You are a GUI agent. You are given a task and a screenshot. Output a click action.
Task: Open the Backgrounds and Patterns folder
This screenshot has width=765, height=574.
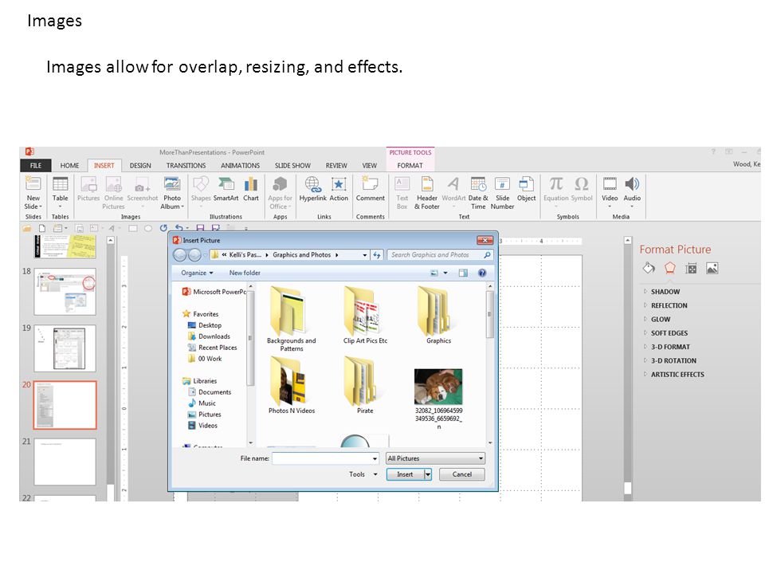[x=292, y=319]
